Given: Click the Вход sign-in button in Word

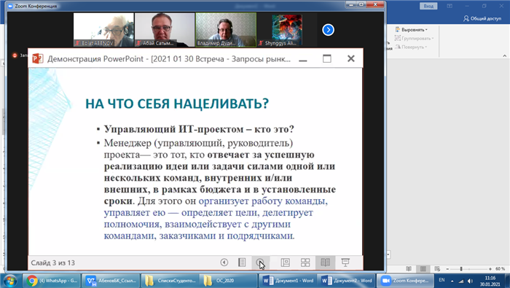Looking at the screenshot, I should point(428,6).
